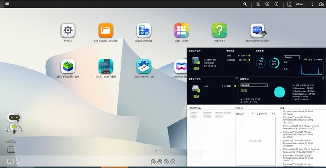Click the magnifier utility icon in bottom toolbar

click(x=160, y=161)
